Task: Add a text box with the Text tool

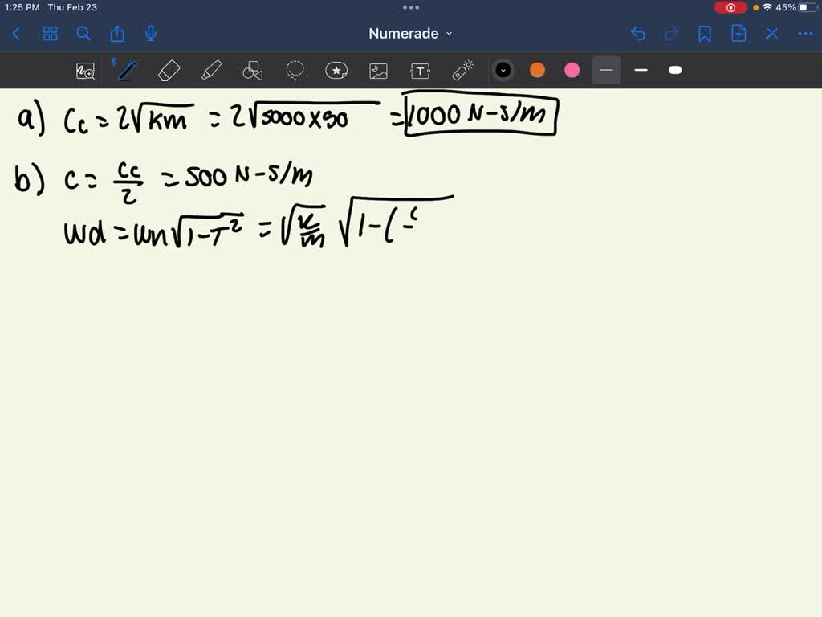Action: [x=420, y=71]
